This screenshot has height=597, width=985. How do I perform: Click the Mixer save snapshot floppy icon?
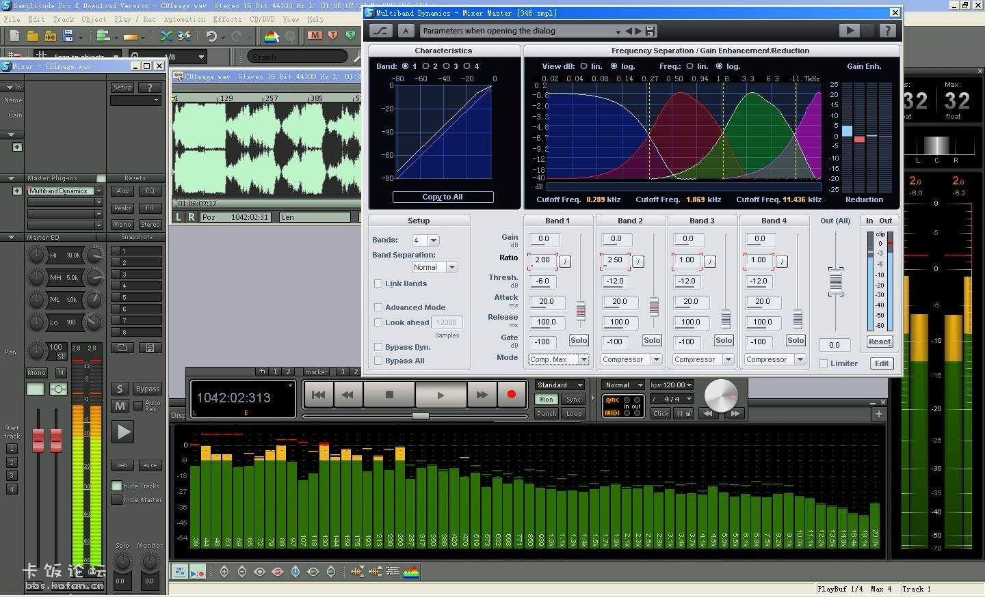tap(150, 348)
